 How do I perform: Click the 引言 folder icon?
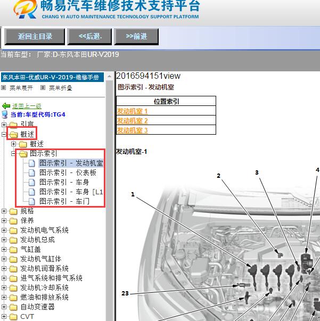(13, 125)
